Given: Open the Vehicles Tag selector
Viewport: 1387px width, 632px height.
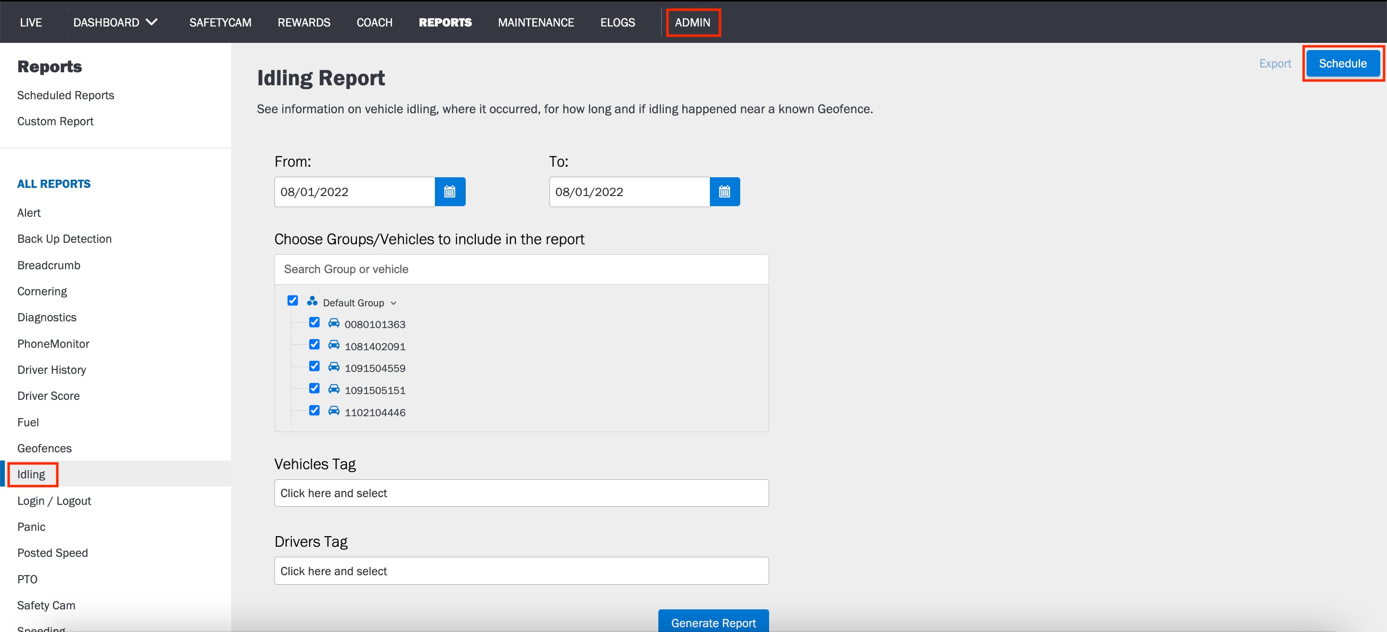Looking at the screenshot, I should (521, 493).
